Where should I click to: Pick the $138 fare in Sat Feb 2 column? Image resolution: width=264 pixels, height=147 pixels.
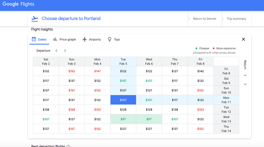46,110
